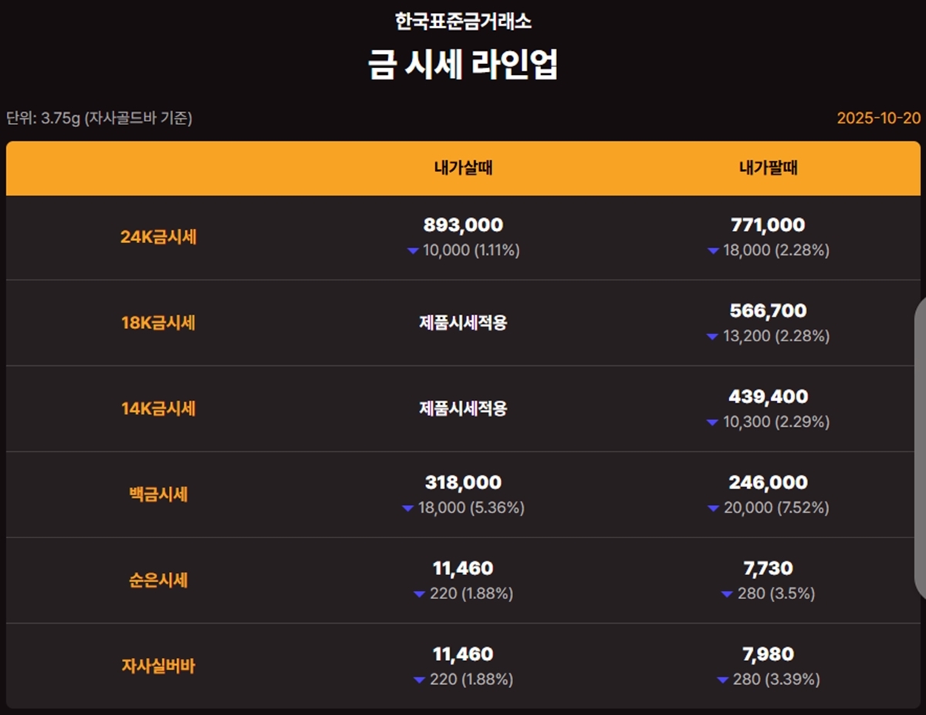This screenshot has height=715, width=926.
Task: Click the down arrow beside 13,200 (2.28%)
Action: 714,337
